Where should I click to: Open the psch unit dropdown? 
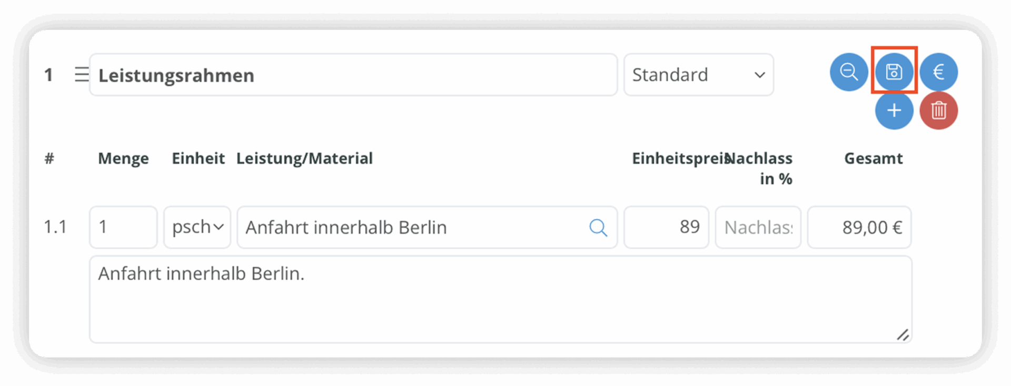[x=197, y=227]
